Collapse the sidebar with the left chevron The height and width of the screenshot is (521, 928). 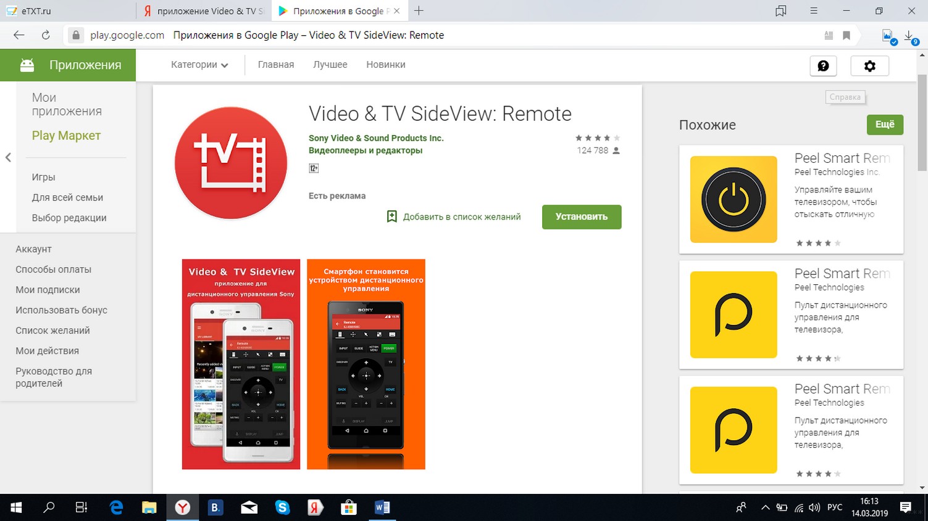point(8,157)
